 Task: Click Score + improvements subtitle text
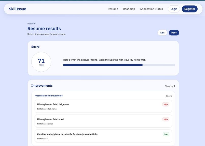(x=47, y=34)
